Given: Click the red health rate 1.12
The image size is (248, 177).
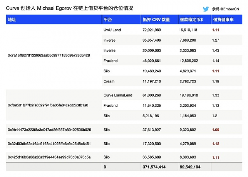Looking at the screenshot, I should coord(215,144).
